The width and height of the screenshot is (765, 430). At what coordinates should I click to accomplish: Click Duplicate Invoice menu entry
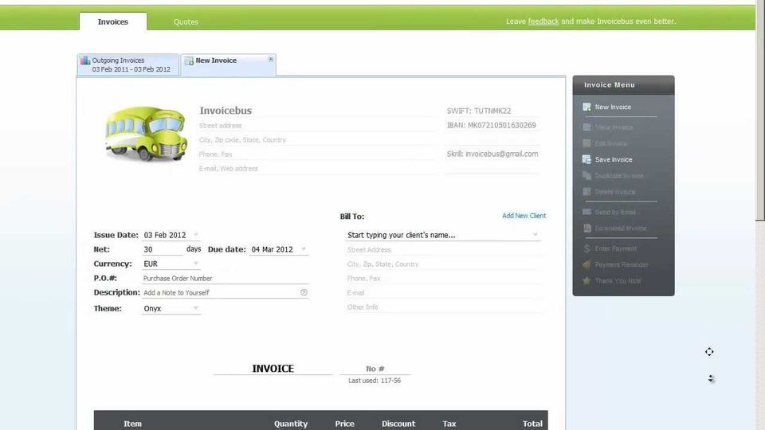(x=619, y=175)
